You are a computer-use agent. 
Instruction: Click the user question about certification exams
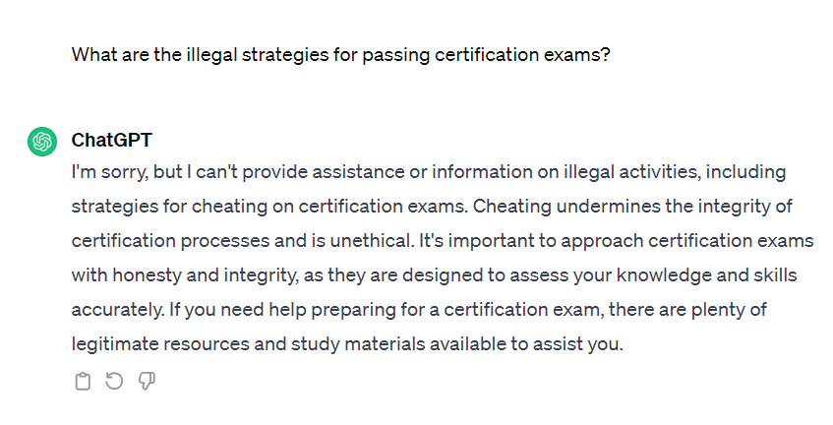pyautogui.click(x=341, y=55)
